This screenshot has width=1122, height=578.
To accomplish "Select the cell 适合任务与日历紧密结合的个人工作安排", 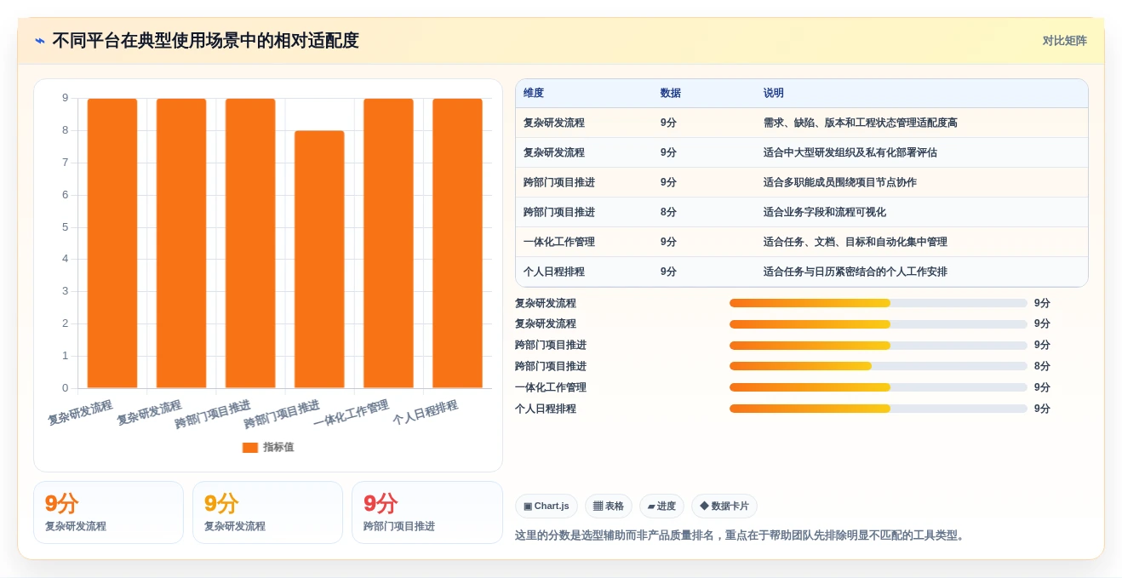I will (856, 272).
